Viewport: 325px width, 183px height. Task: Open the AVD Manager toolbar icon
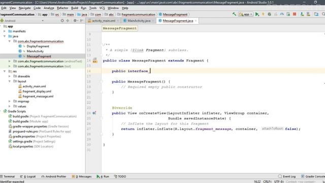(302, 14)
